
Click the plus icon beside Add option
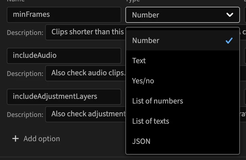click(x=16, y=139)
